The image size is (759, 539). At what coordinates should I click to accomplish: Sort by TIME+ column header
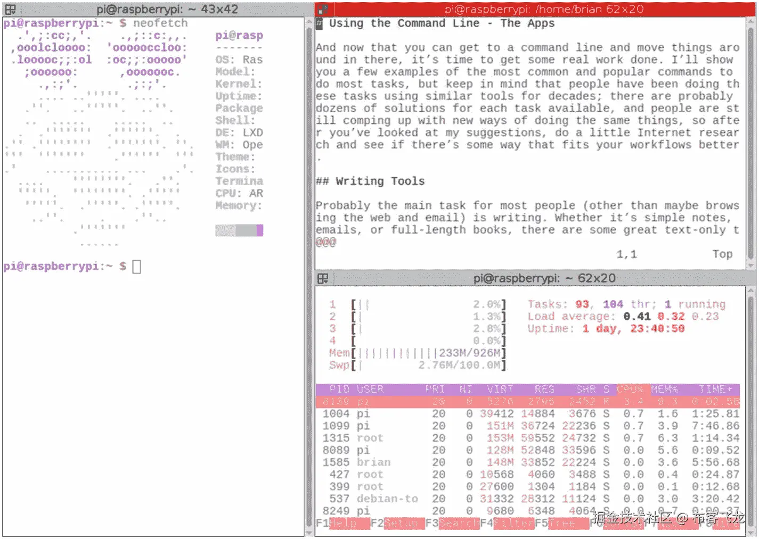[x=715, y=389]
